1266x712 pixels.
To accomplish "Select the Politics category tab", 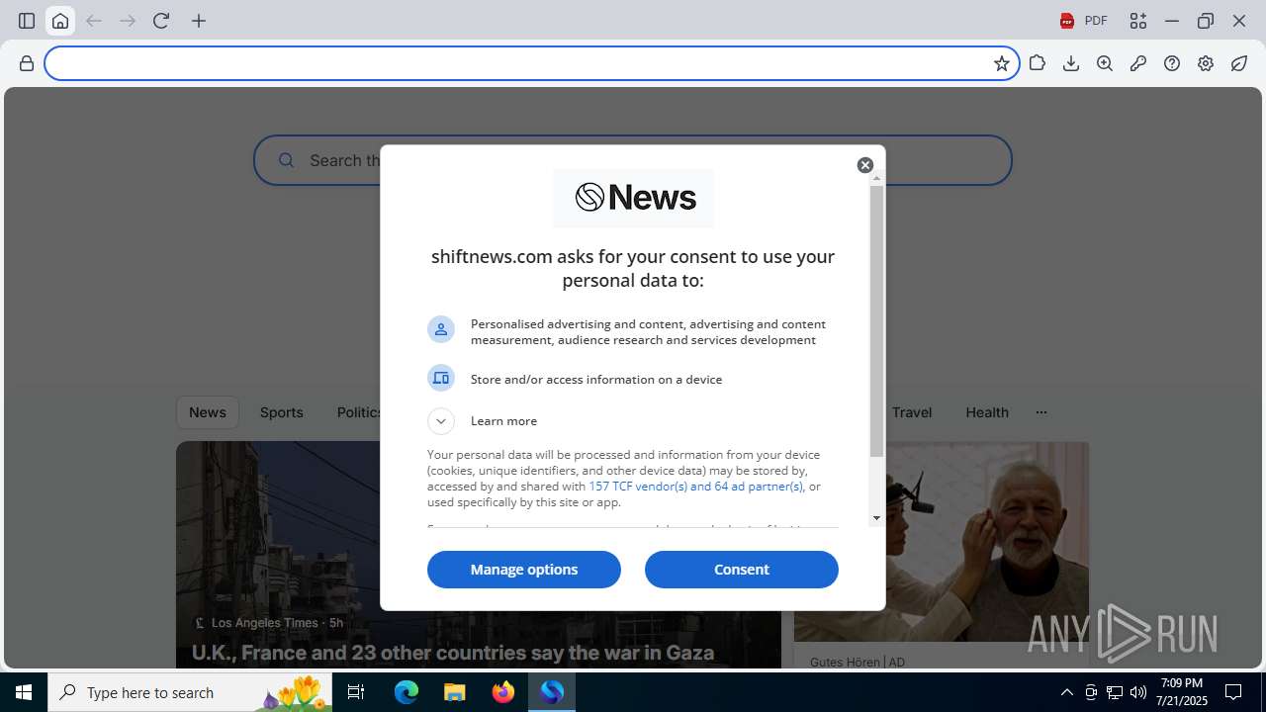I will (358, 412).
